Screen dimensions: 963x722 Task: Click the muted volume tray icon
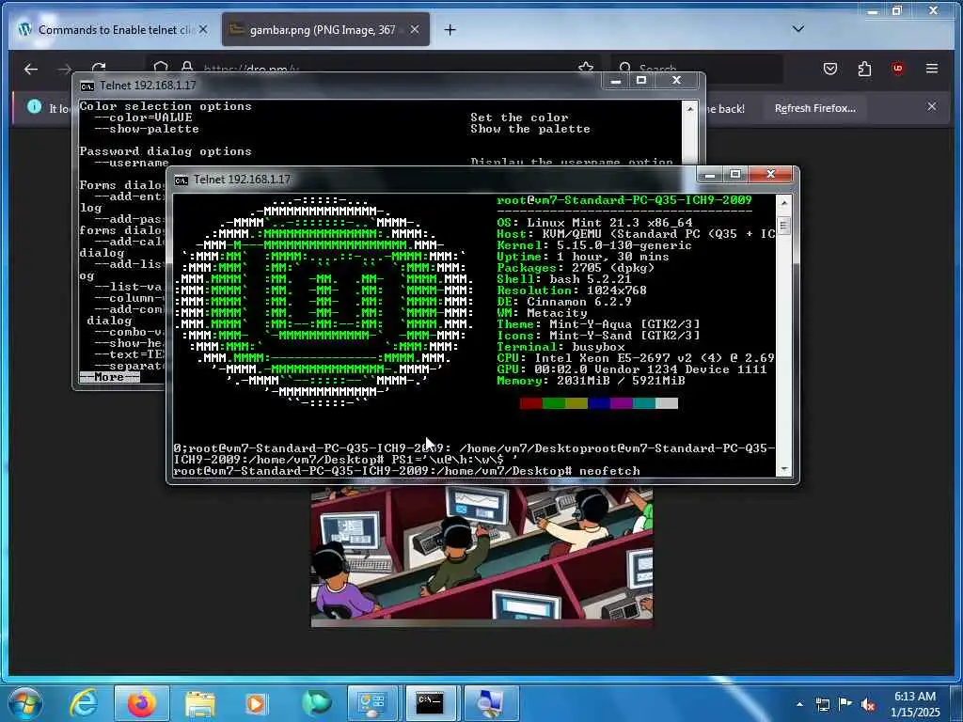868,704
